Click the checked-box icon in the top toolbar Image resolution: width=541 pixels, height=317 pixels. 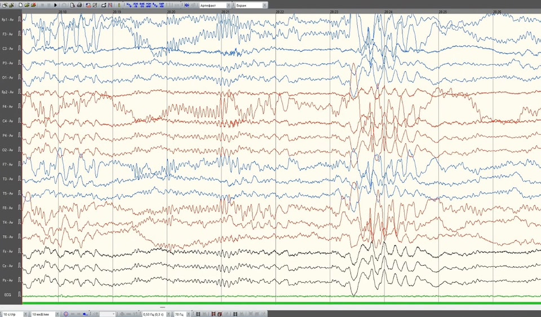(95, 5)
